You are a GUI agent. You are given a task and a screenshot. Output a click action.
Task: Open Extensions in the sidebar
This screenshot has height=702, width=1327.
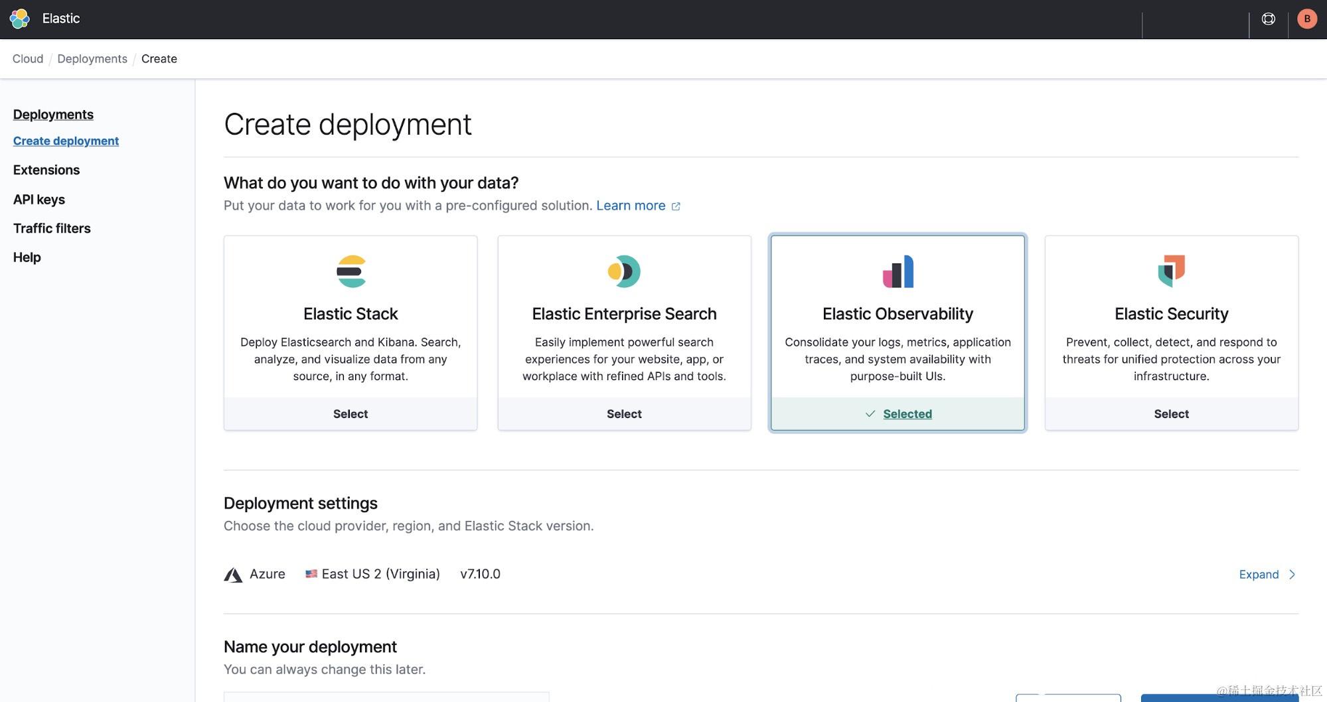[46, 170]
